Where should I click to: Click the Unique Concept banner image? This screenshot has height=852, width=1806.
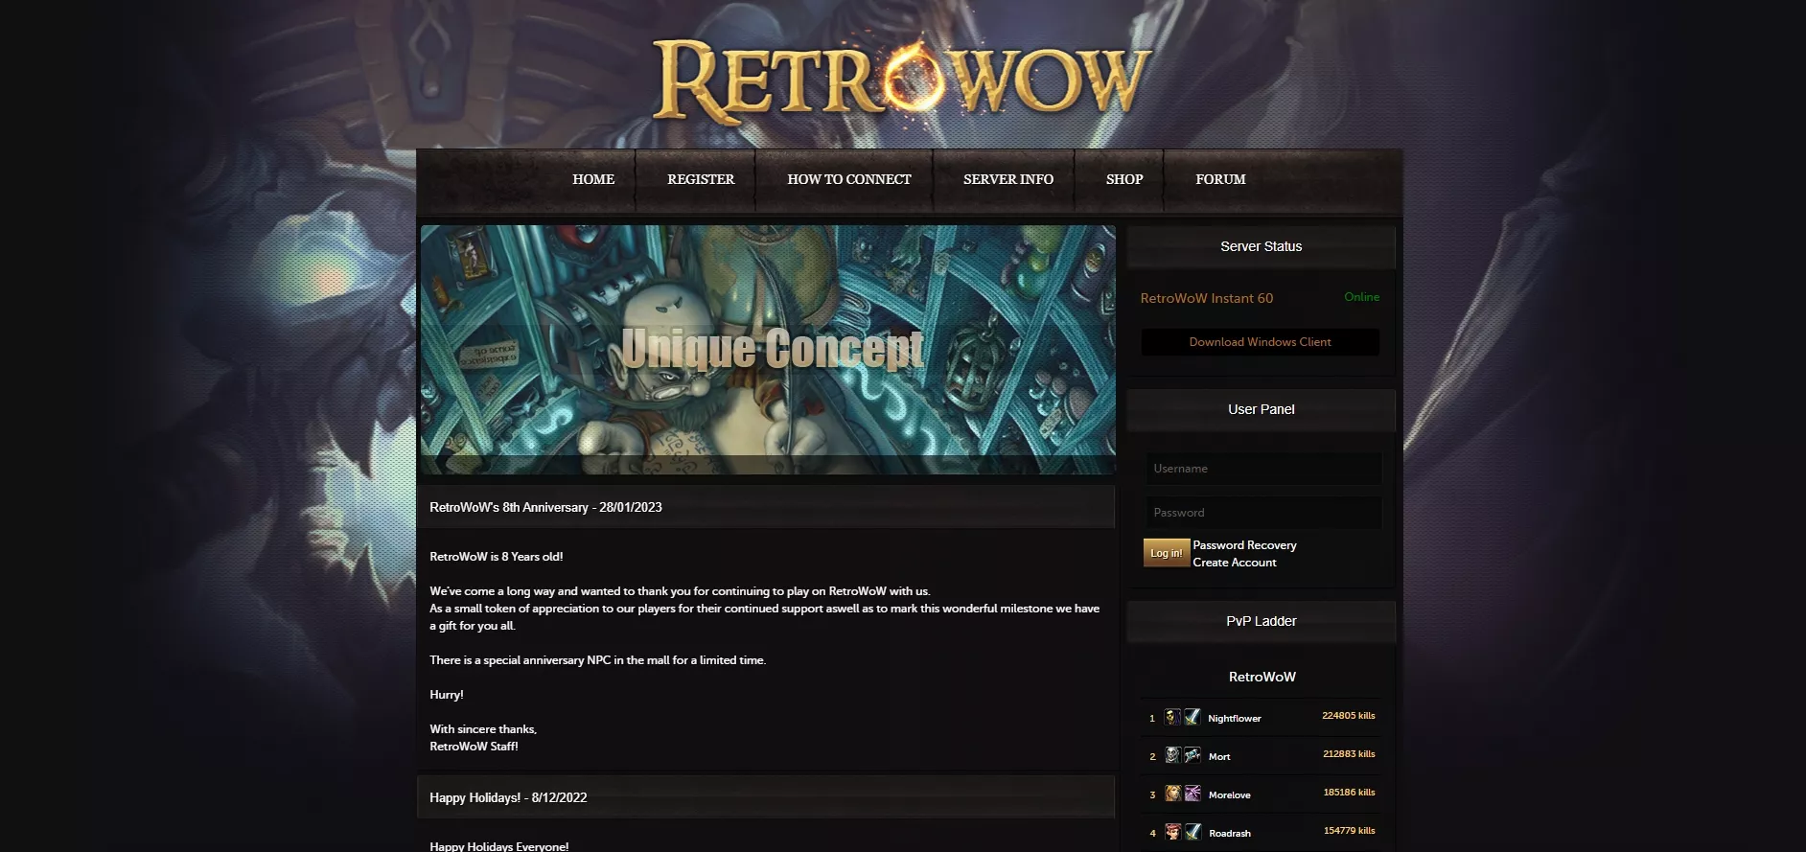(x=768, y=350)
